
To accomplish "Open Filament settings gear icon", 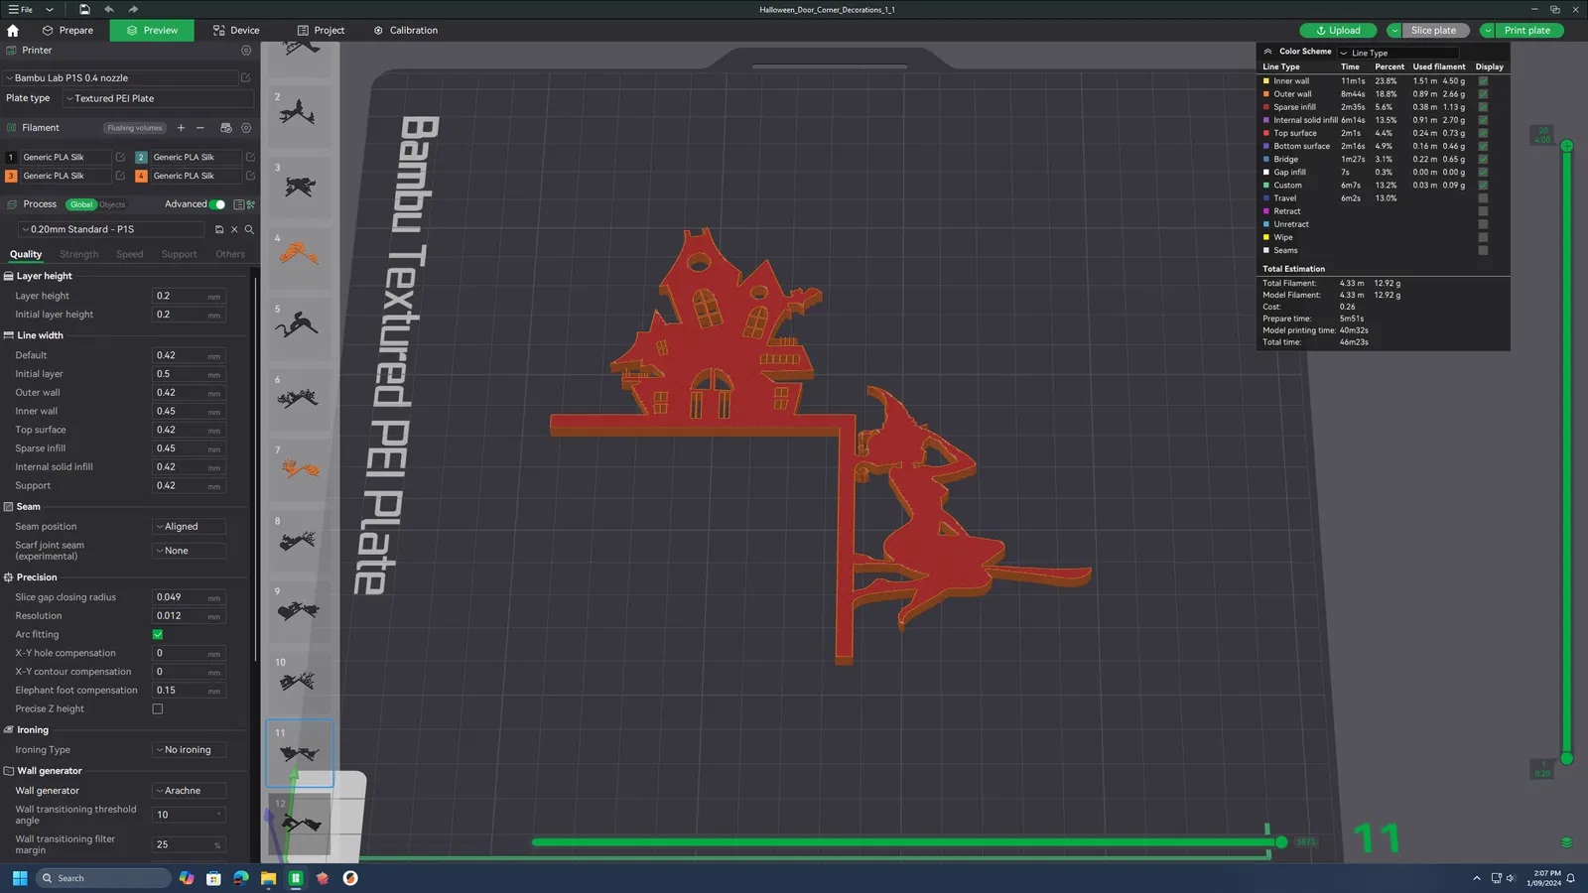I will click(x=246, y=128).
